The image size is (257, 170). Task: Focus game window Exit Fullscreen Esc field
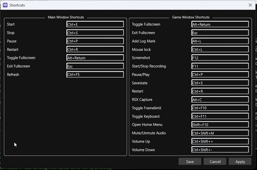click(220, 33)
